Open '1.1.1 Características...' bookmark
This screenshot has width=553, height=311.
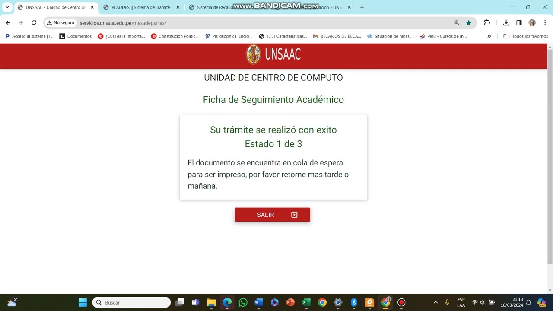(283, 36)
